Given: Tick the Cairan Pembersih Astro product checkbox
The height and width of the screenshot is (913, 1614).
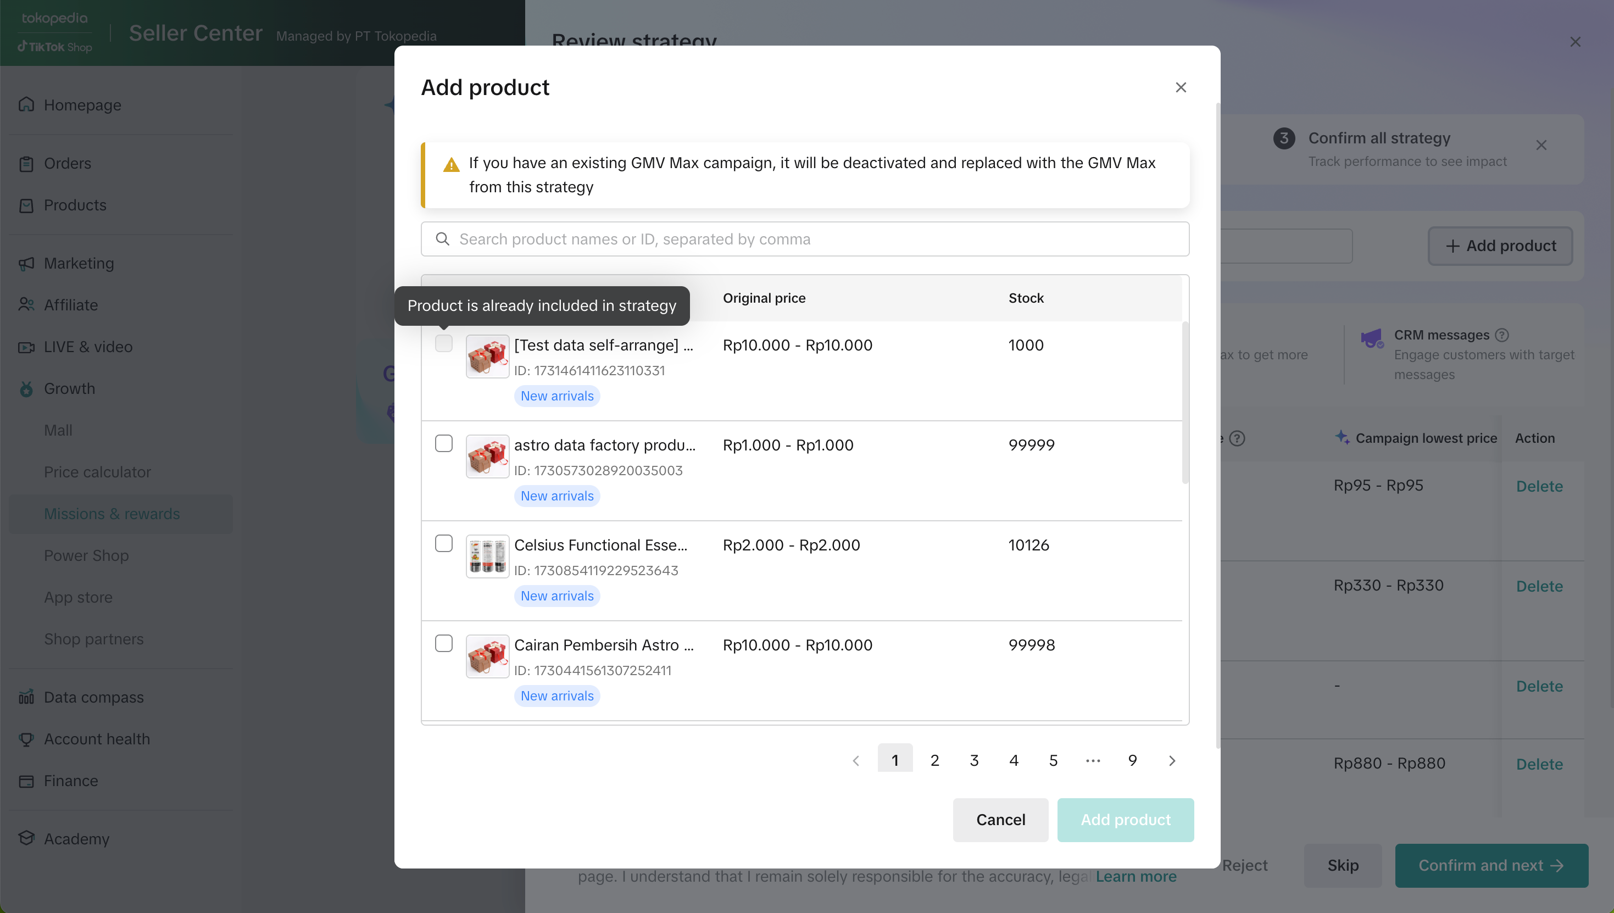Looking at the screenshot, I should click(x=443, y=643).
